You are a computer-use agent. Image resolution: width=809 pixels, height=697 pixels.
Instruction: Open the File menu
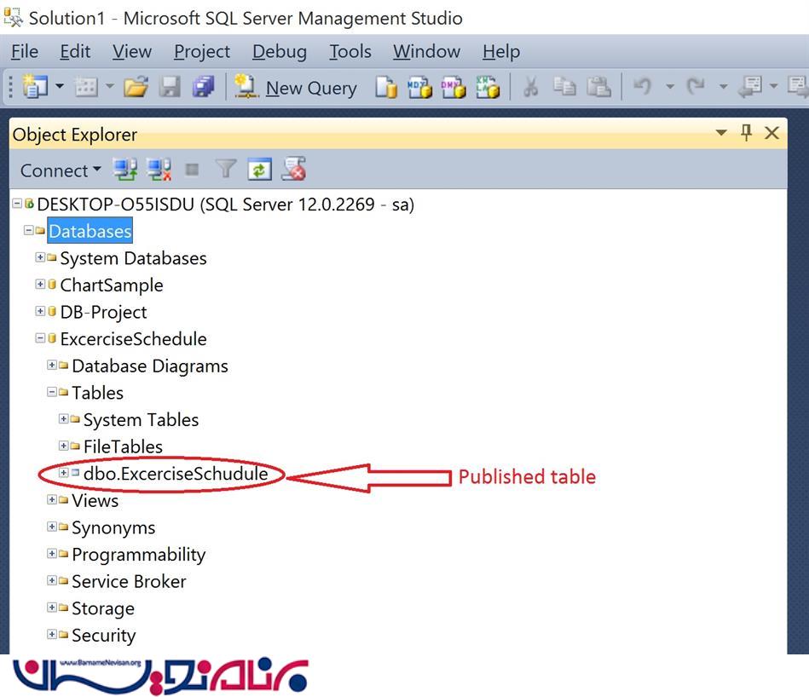25,52
